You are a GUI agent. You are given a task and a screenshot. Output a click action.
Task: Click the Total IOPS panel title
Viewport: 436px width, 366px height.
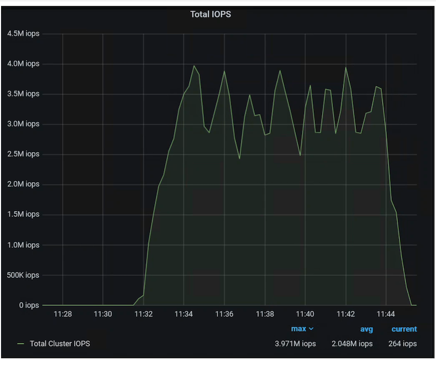(210, 14)
